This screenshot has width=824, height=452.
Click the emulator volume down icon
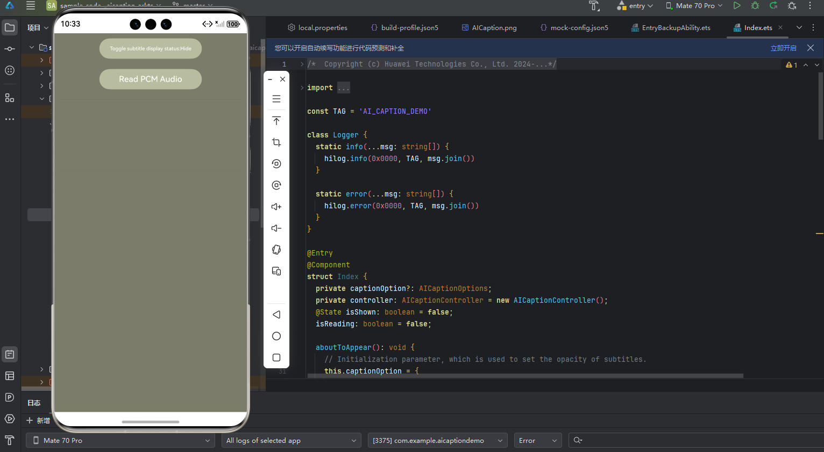(276, 228)
